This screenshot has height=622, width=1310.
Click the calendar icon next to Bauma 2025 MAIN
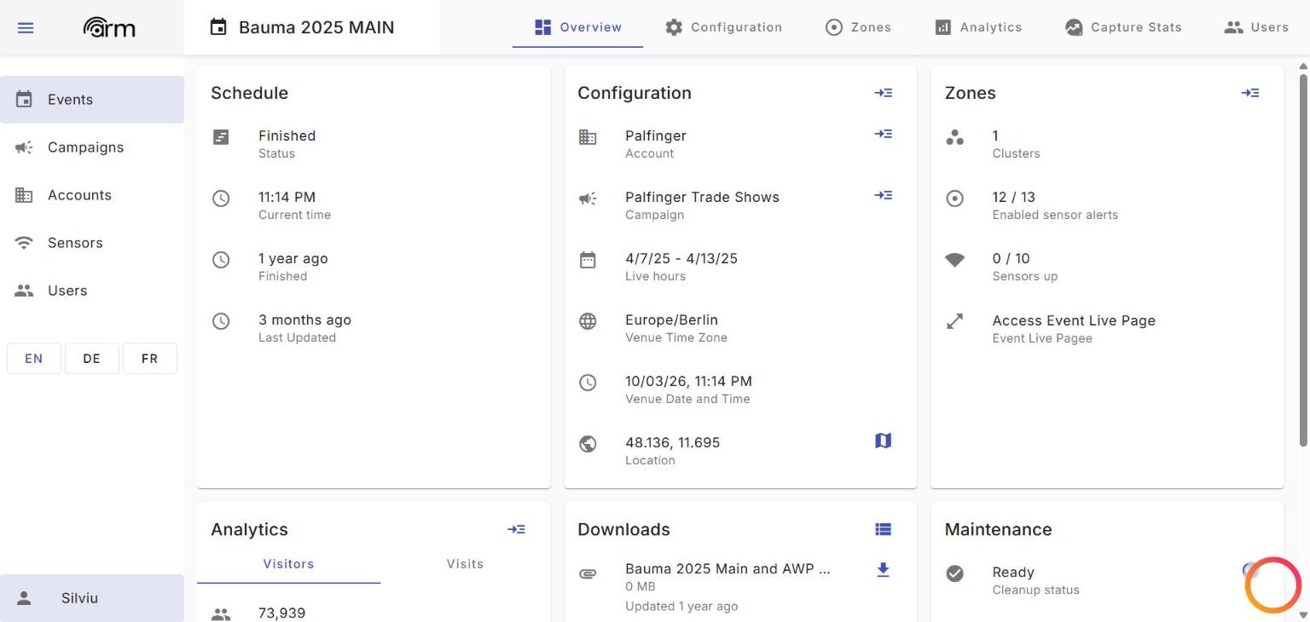219,27
